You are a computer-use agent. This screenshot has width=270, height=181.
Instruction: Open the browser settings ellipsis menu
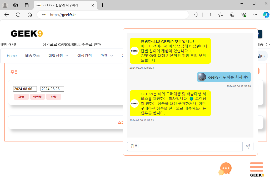coord(255,15)
